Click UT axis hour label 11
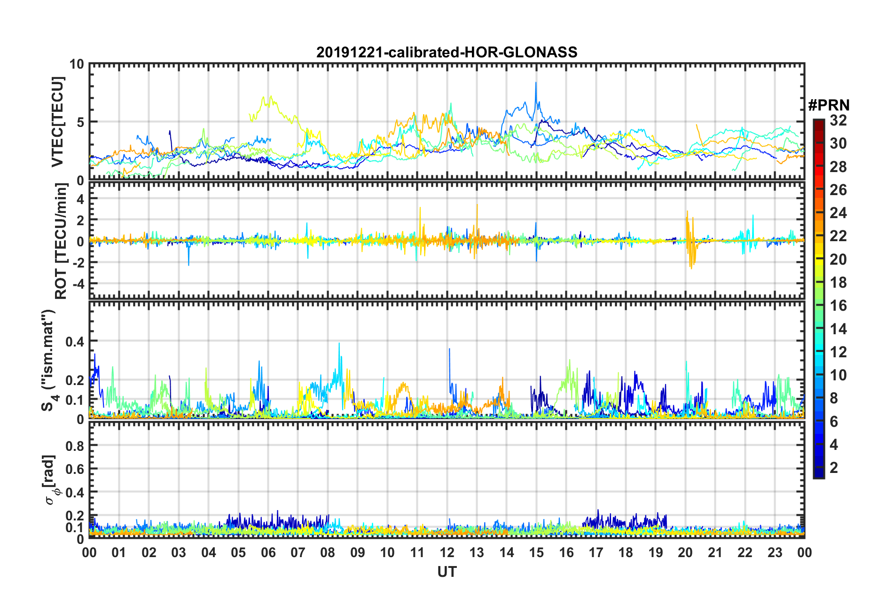The width and height of the screenshot is (894, 598). 417,552
